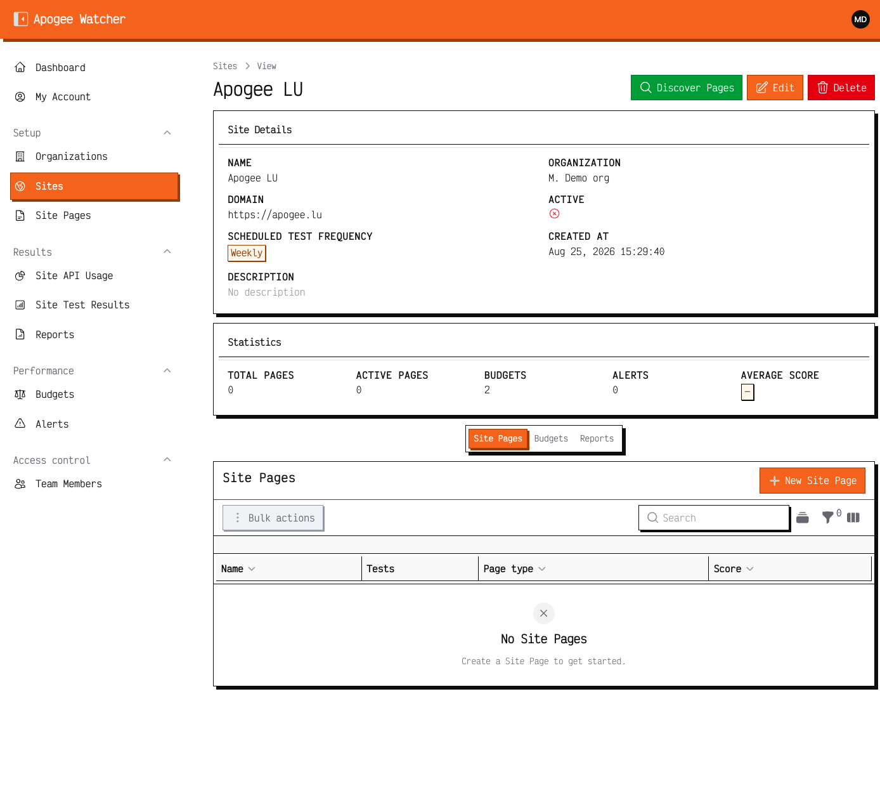Collapse the Results sidebar group
The height and width of the screenshot is (793, 880).
pos(167,252)
